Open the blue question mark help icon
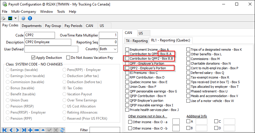Screen dimensions: 255x133 [23, 18]
